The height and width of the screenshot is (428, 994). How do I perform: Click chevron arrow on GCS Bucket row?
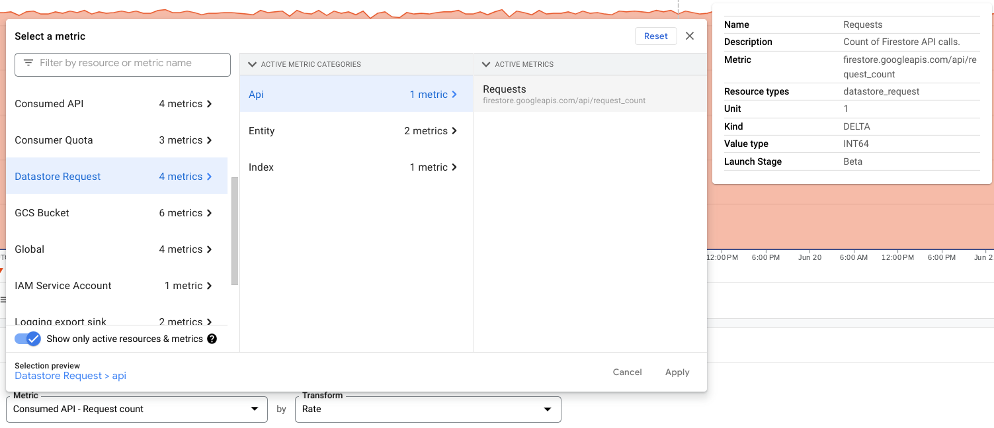coord(210,213)
